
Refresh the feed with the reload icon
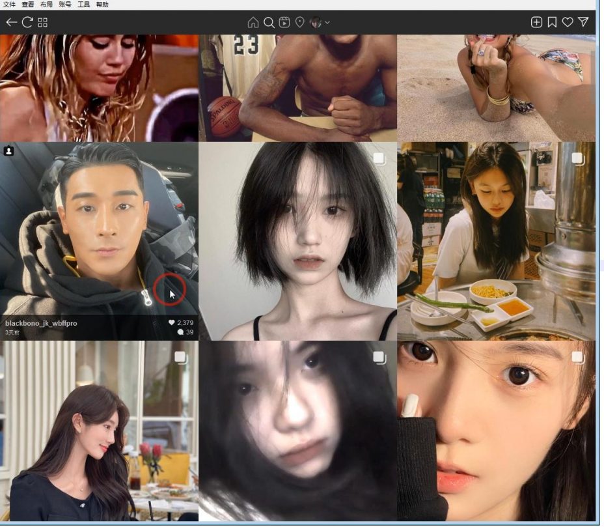(27, 21)
